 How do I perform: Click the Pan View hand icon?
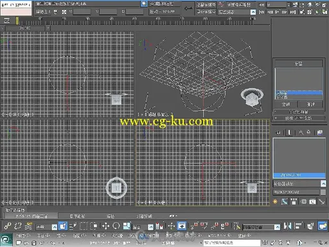point(310,5)
